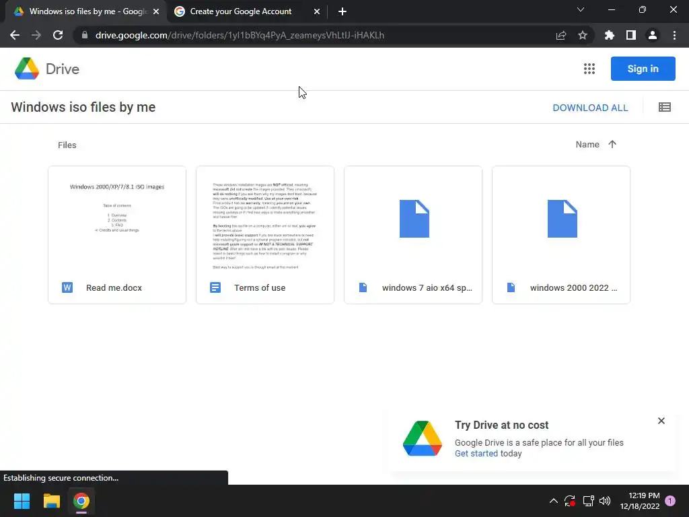Select windows 7 aio x64 large file icon
689x517 pixels.
(414, 219)
